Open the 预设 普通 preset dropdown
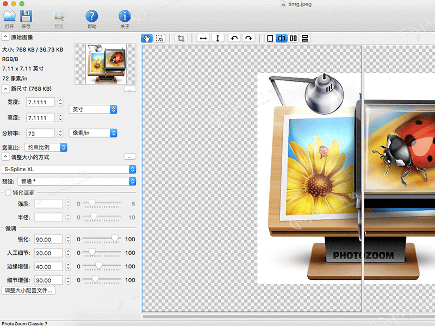The image size is (435, 326). tap(77, 181)
